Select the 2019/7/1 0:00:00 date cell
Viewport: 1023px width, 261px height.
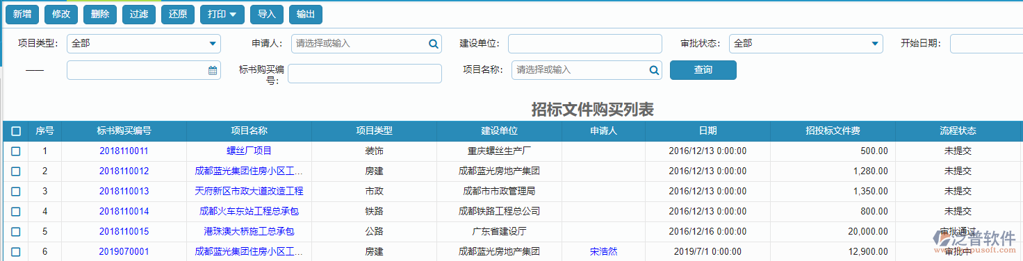point(708,251)
